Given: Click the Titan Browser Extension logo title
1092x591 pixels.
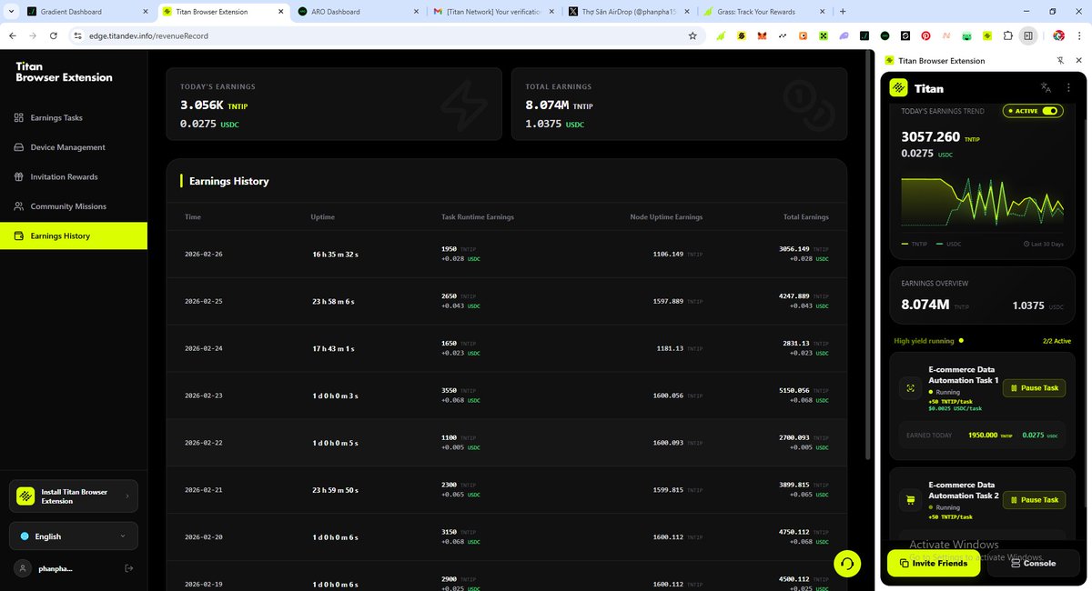Looking at the screenshot, I should (x=64, y=72).
